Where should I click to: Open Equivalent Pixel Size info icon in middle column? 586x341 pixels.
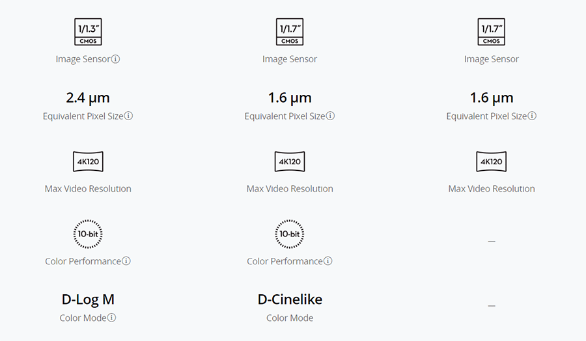pos(331,116)
